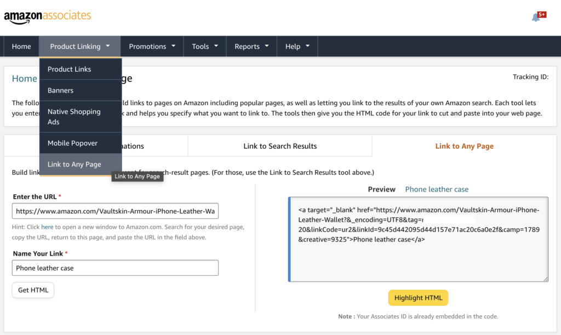Expand the Help dropdown menu
The width and height of the screenshot is (561, 335).
(x=297, y=47)
